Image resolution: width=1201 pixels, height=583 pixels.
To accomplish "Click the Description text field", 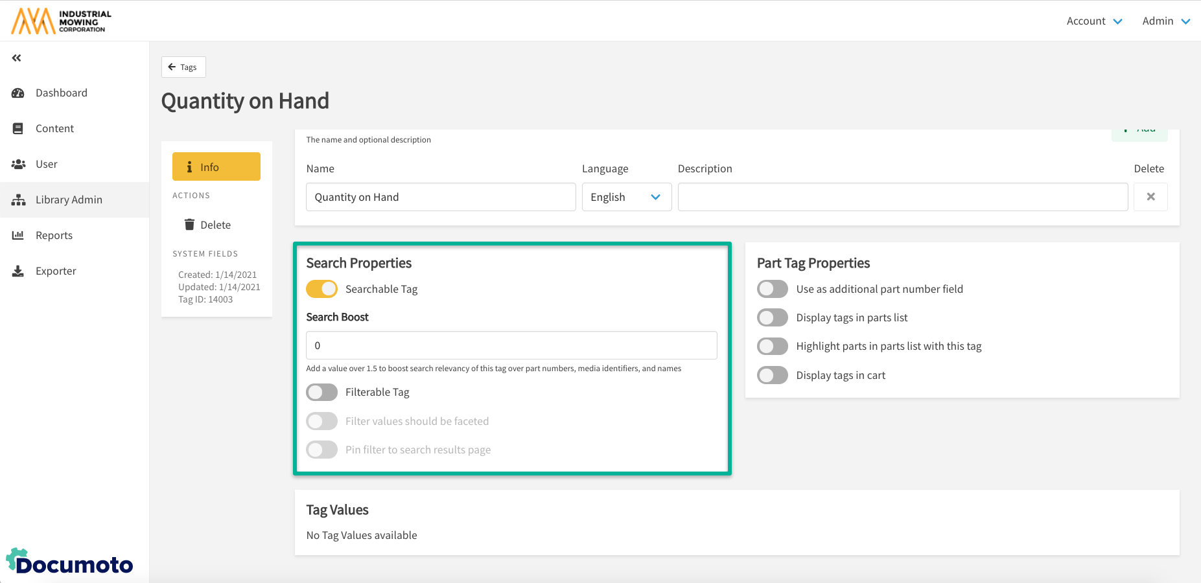I will click(x=902, y=197).
